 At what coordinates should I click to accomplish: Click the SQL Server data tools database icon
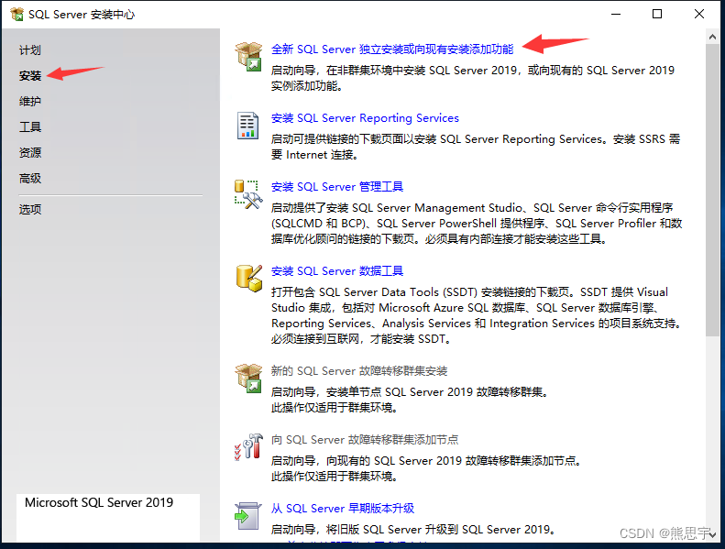(x=247, y=278)
